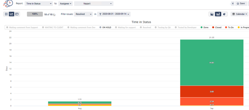Viewport: 249px width, 110px height.
Task: Toggle Waiting comment from Support legend item
Action: click(22, 27)
